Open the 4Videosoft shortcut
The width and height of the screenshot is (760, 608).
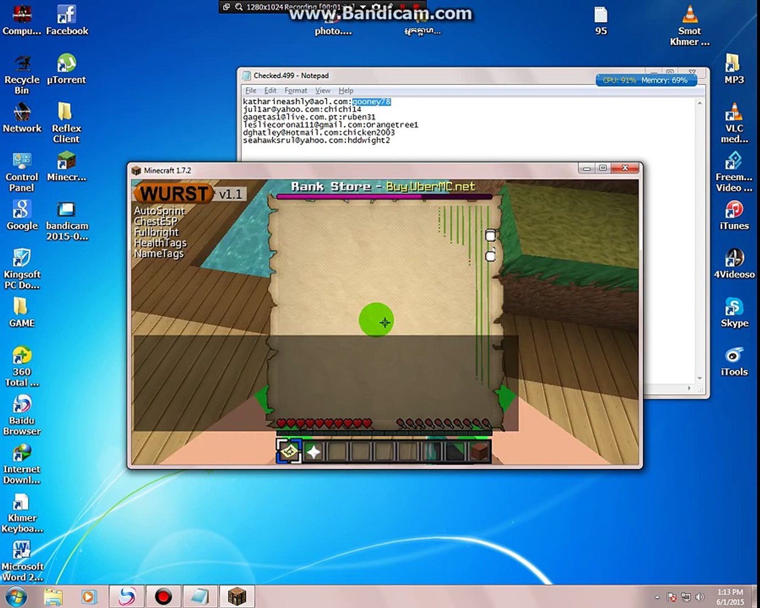tap(734, 264)
